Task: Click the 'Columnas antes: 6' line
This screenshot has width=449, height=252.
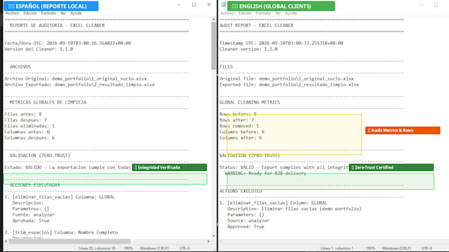Action: pos(27,132)
